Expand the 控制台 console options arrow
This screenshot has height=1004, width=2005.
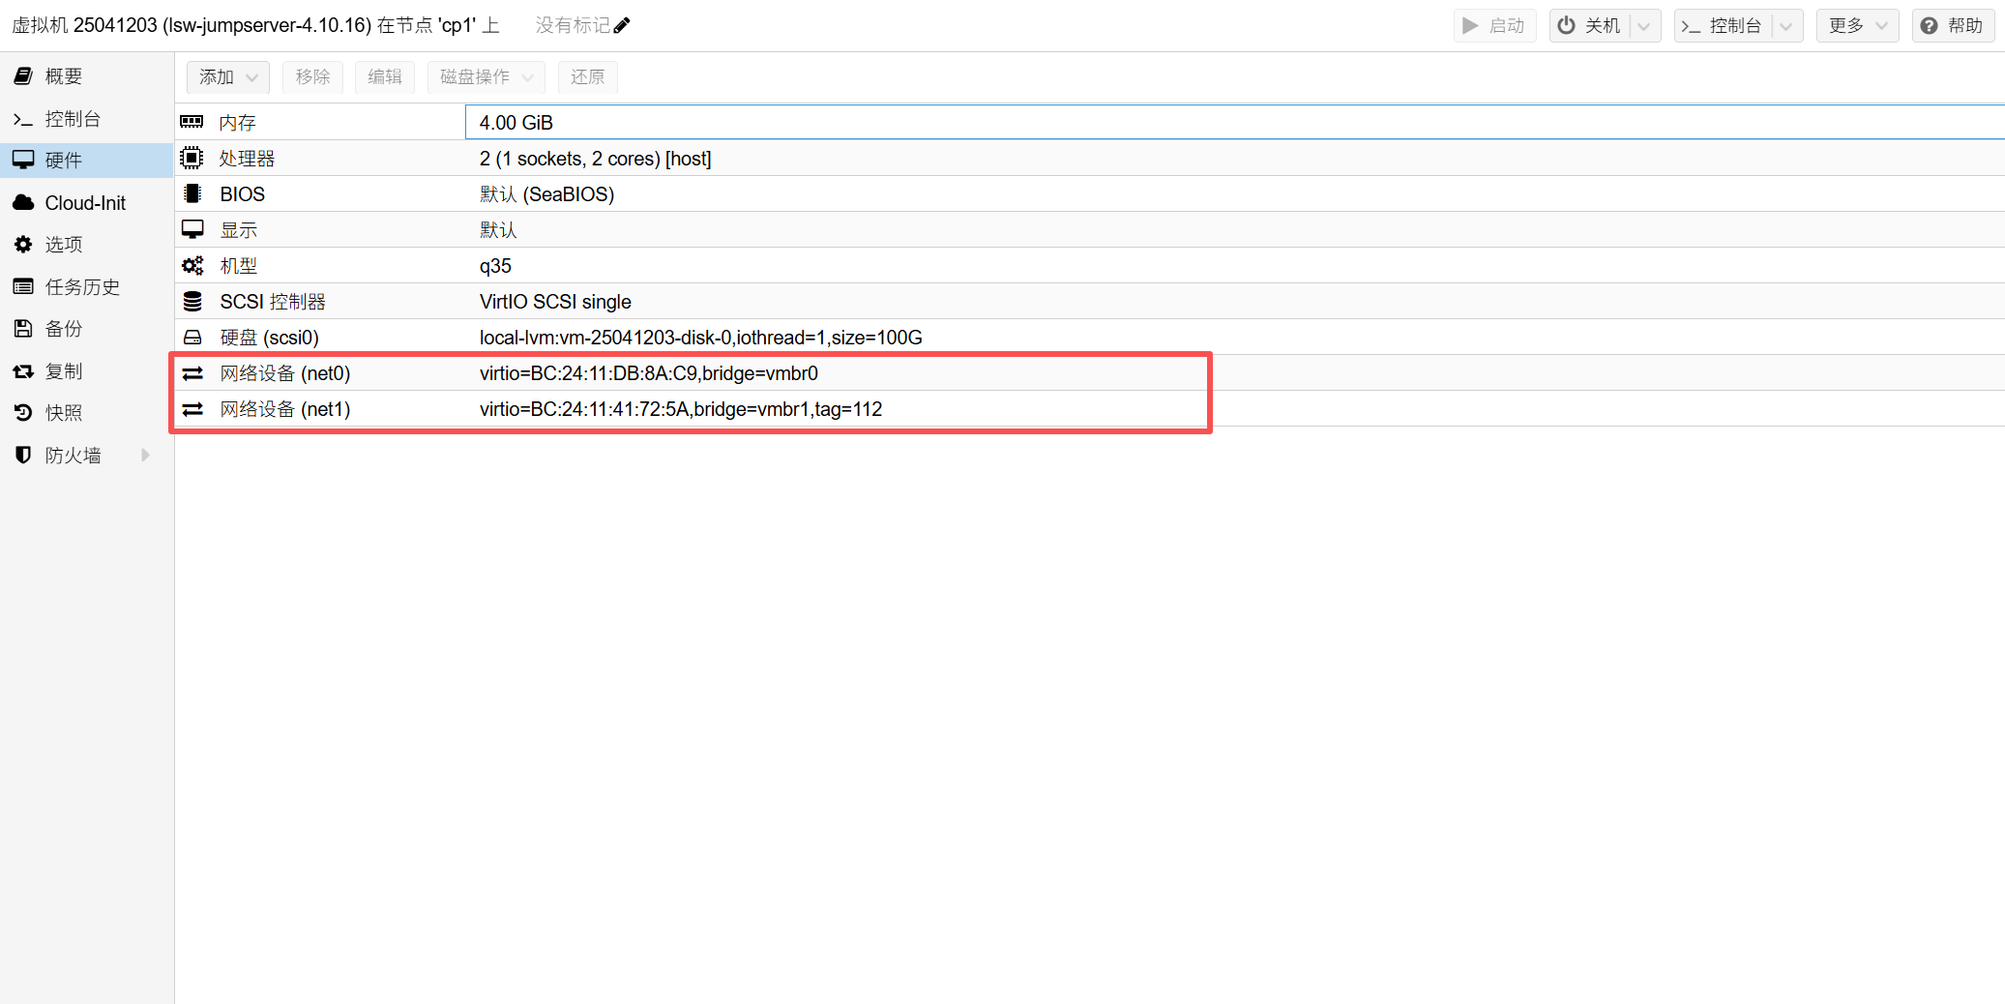(1786, 26)
